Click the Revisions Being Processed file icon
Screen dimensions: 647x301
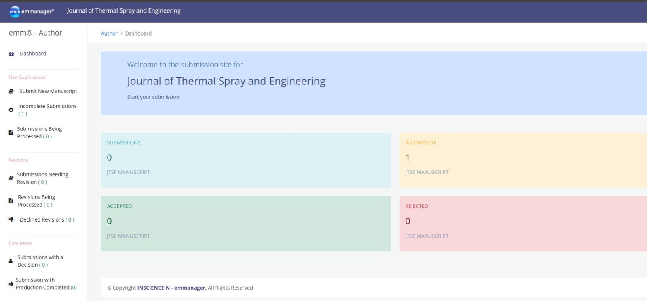(11, 201)
